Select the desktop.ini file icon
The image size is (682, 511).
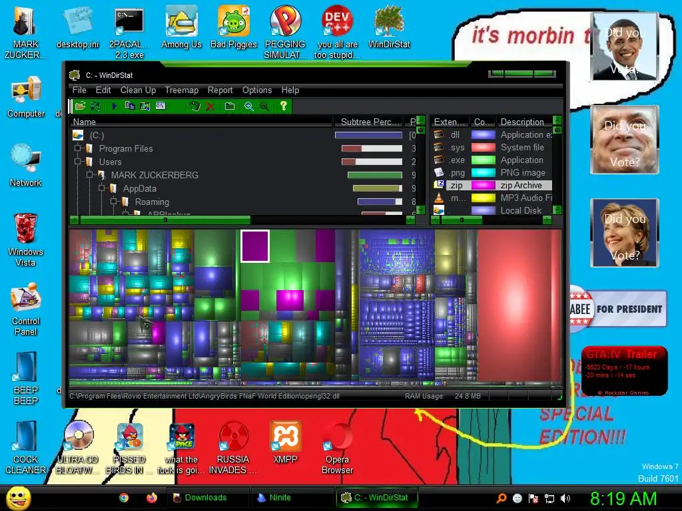[x=77, y=27]
